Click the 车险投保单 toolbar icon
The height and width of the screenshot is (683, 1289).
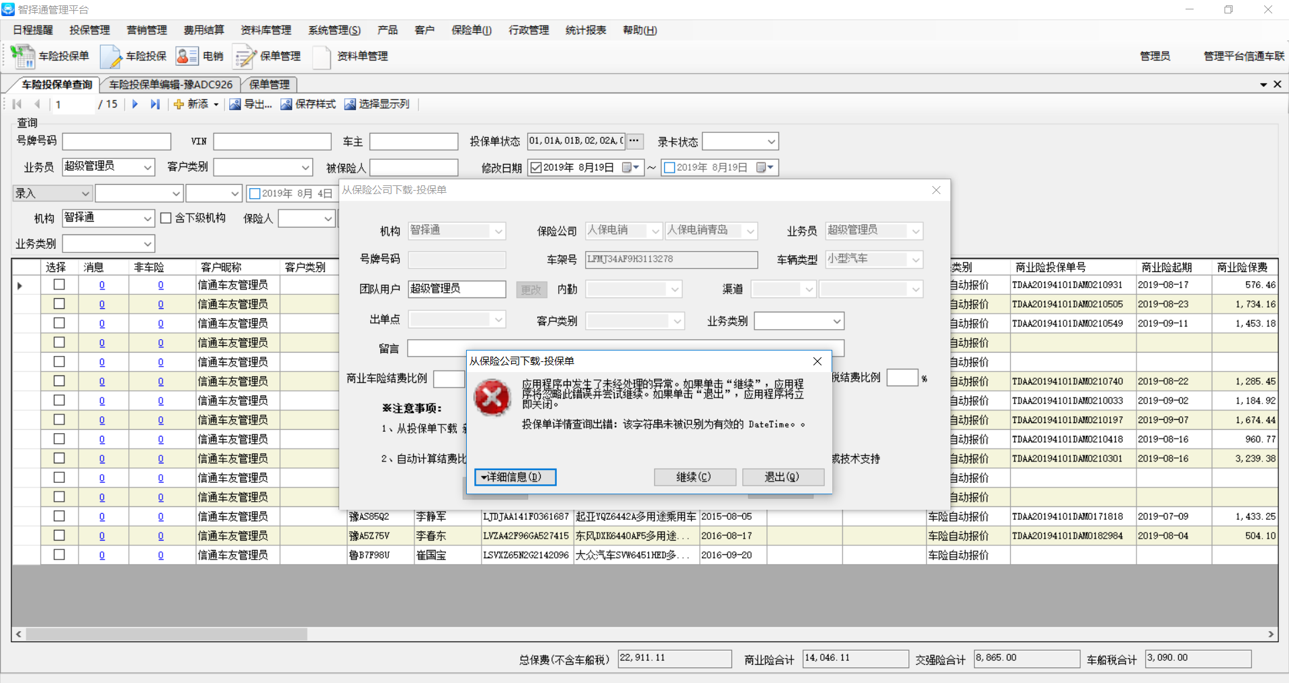(24, 56)
